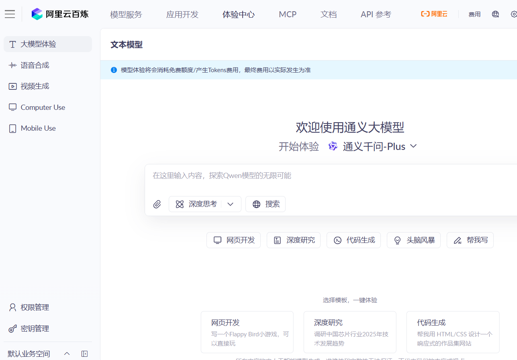
Task: Enable the 搜索 web search option
Action: point(265,204)
